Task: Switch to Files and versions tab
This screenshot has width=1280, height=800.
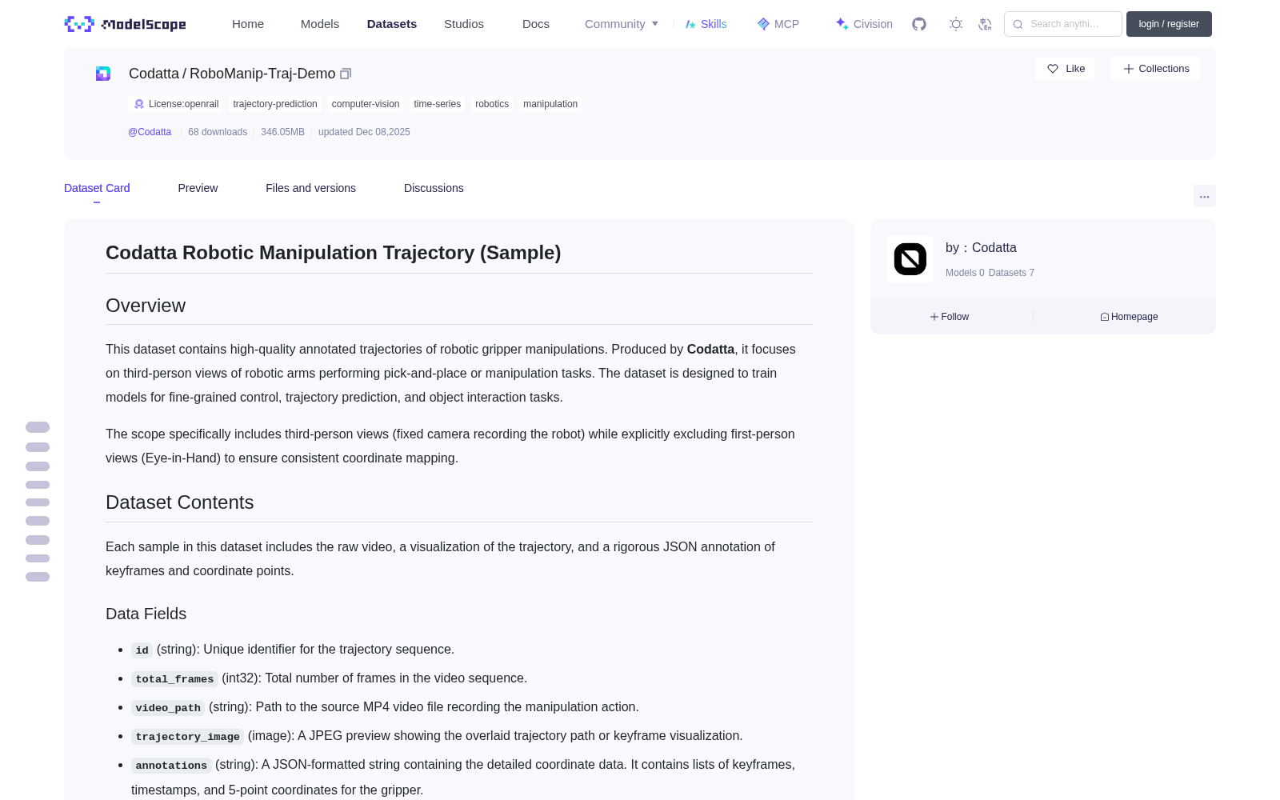Action: pos(310,188)
